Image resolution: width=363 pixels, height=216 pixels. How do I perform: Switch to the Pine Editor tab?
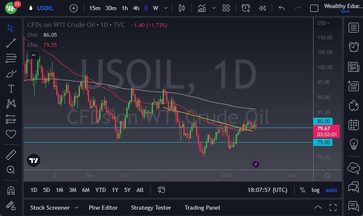tap(103, 208)
